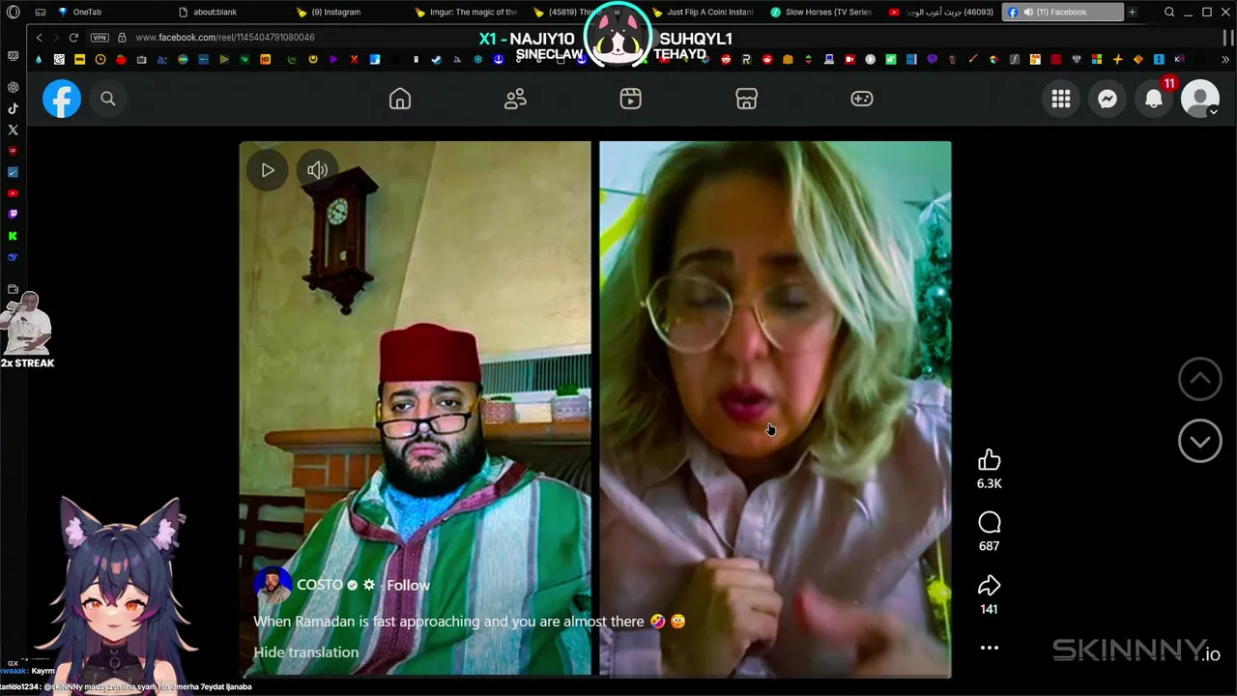
Task: Reload the current page
Action: point(73,37)
